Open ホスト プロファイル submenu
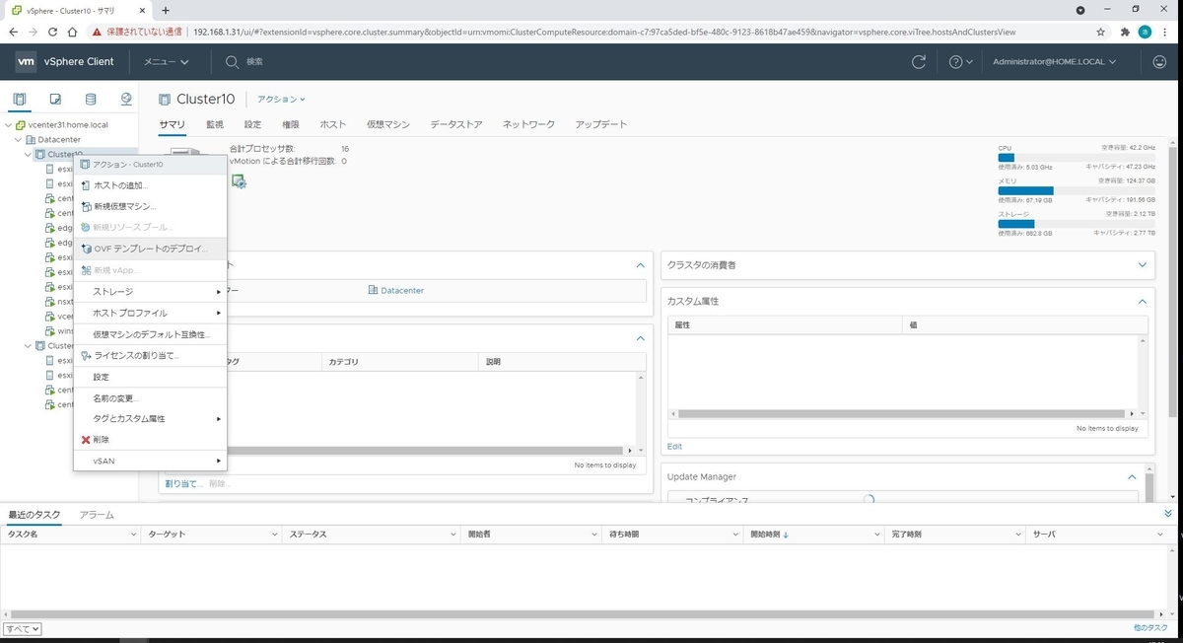Image resolution: width=1183 pixels, height=643 pixels. (x=150, y=313)
